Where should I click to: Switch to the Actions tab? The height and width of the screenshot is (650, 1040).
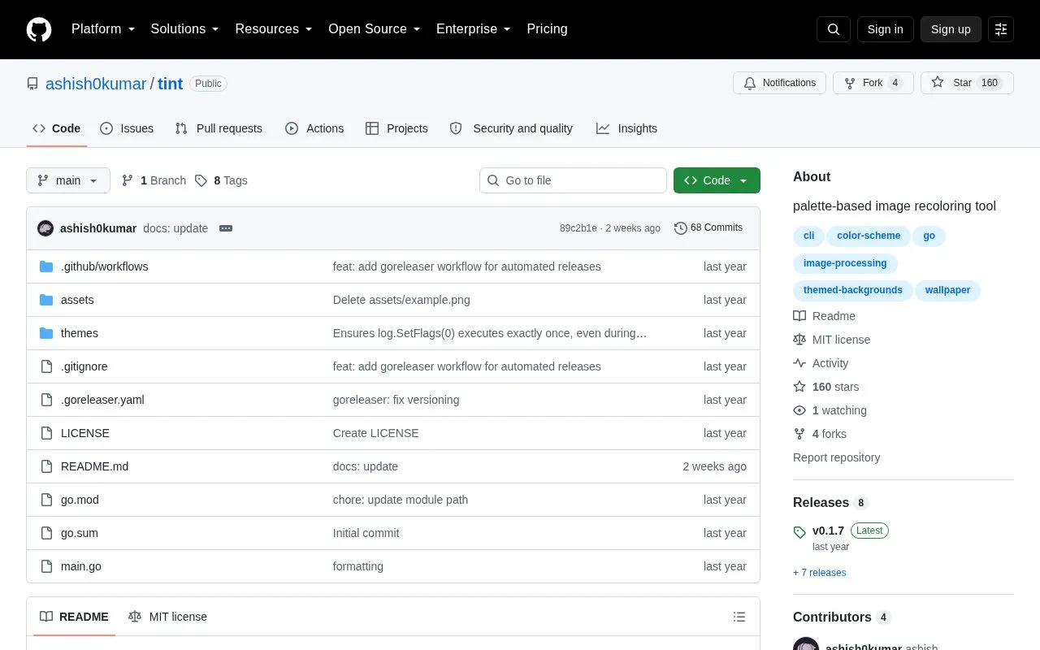click(314, 128)
